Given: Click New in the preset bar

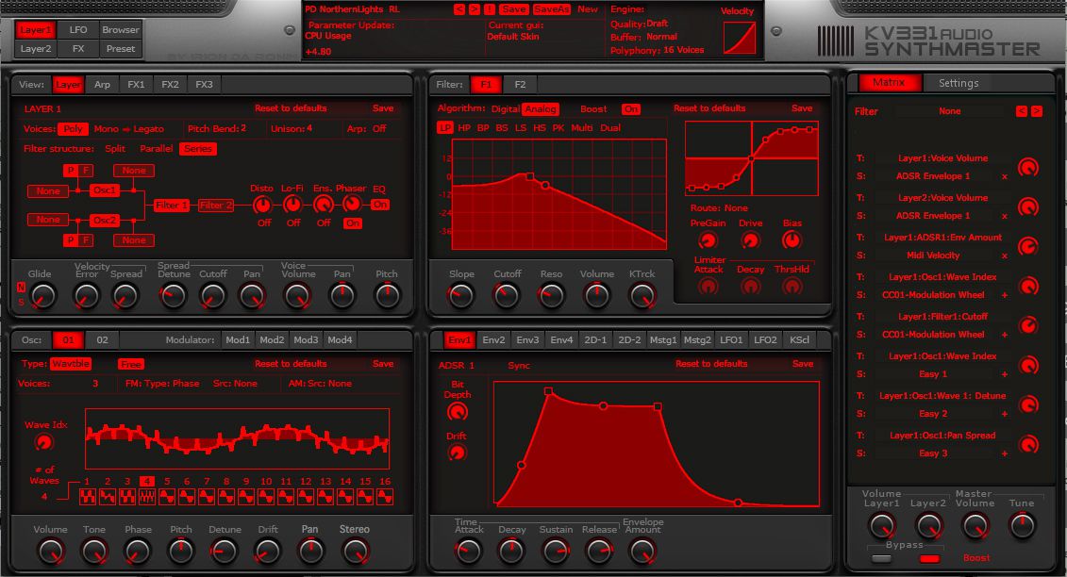Looking at the screenshot, I should click(x=587, y=9).
